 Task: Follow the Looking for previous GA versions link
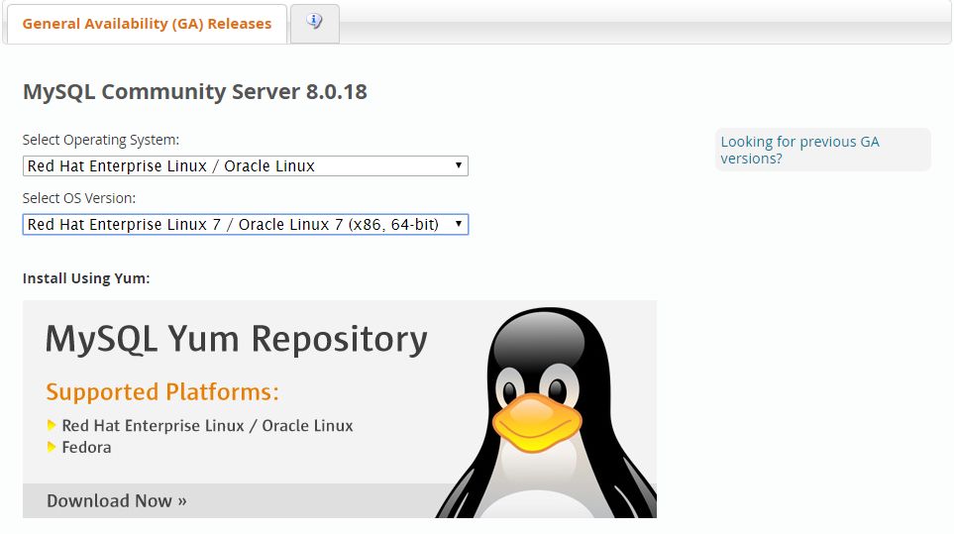tap(799, 150)
